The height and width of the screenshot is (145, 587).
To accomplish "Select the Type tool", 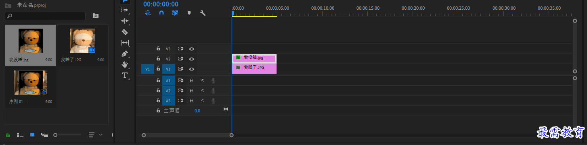I will pyautogui.click(x=125, y=75).
